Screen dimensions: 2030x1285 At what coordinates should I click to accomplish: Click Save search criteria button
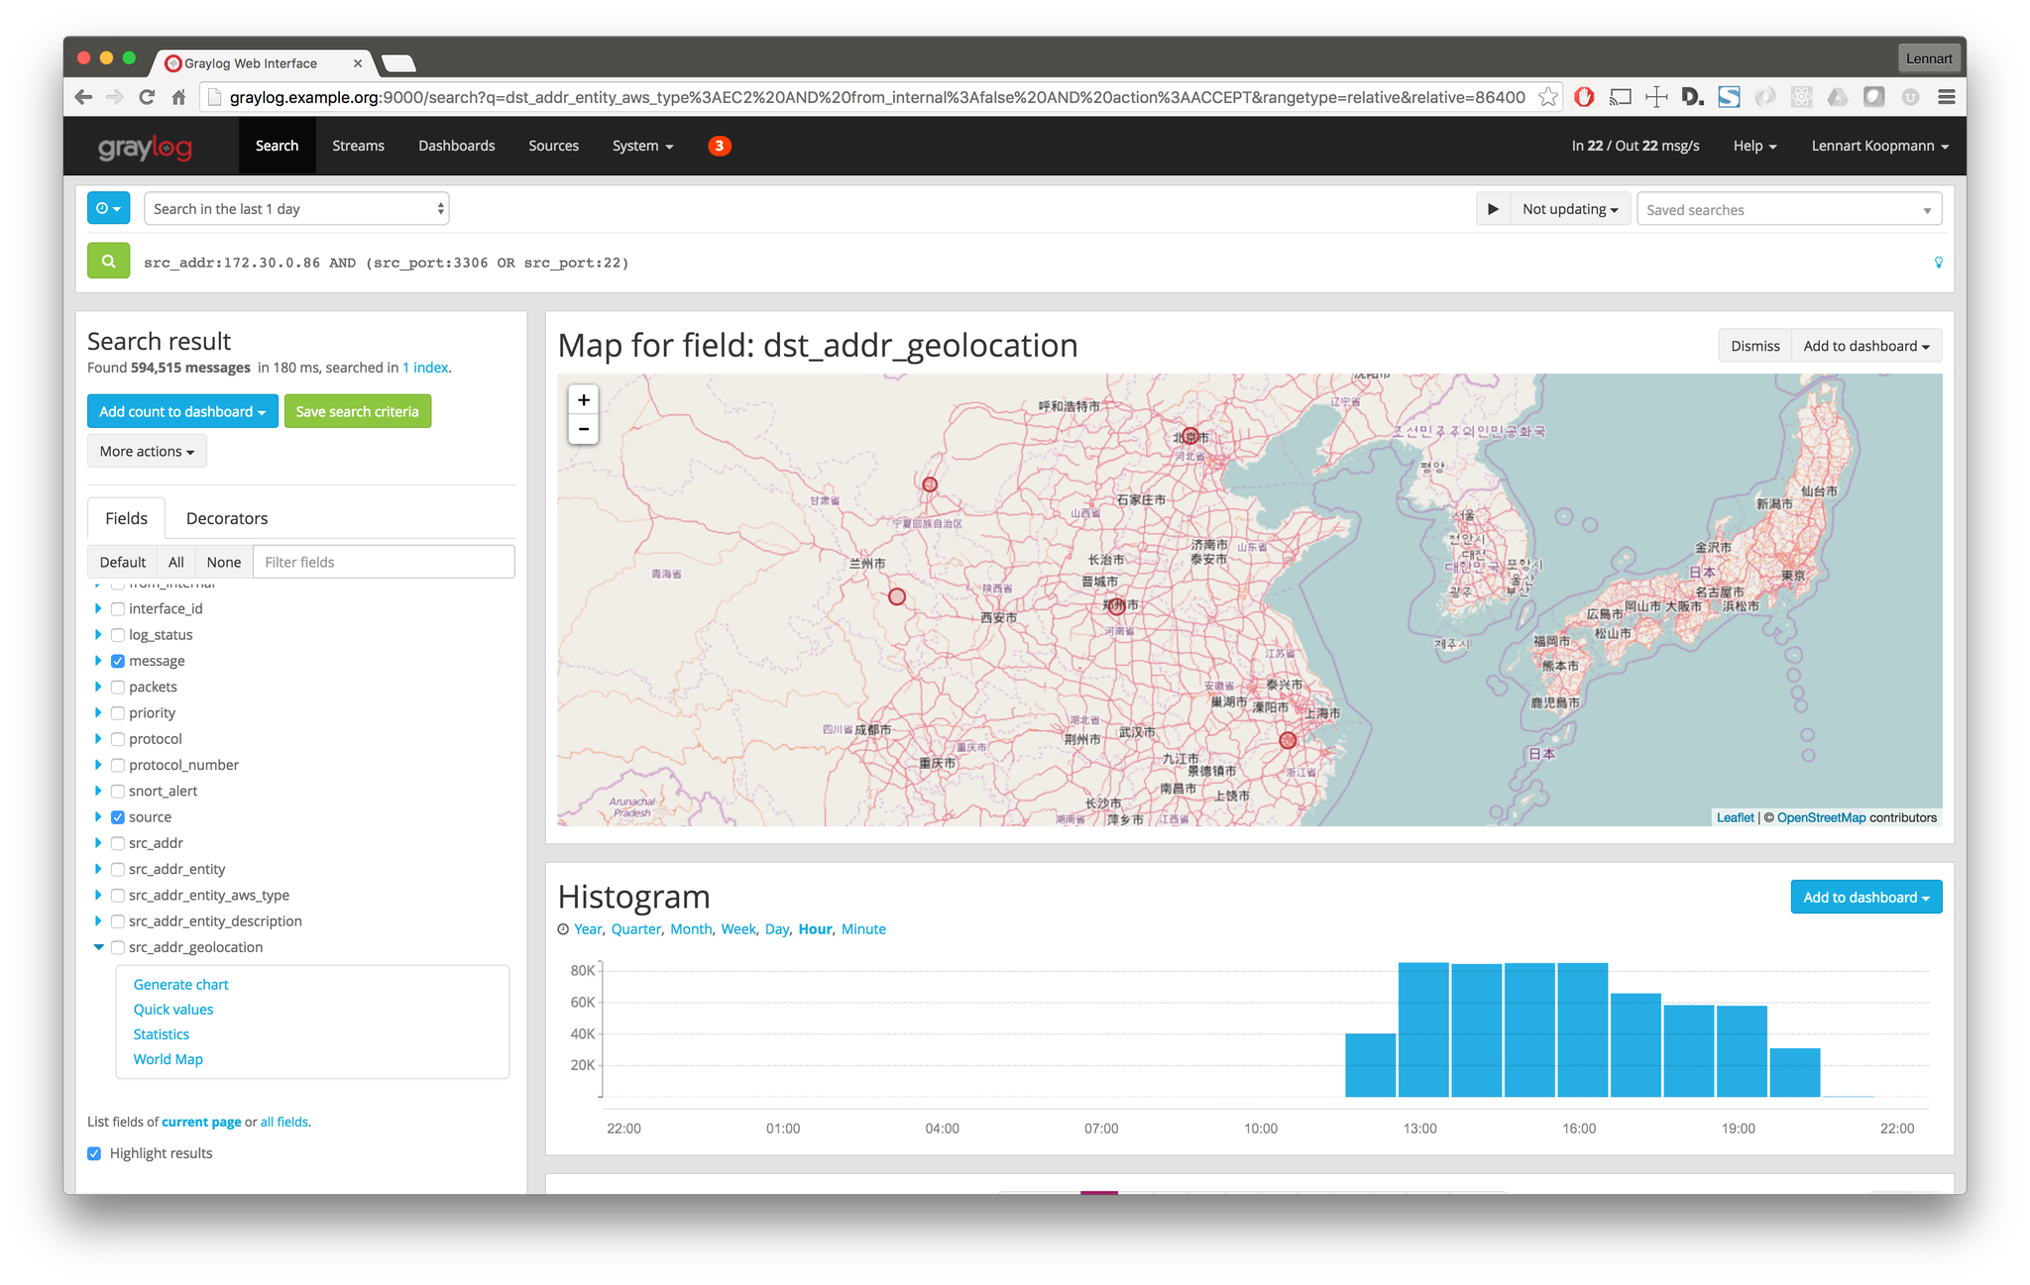[358, 411]
